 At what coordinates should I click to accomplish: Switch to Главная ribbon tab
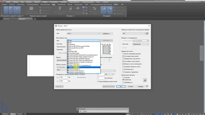[4, 4]
